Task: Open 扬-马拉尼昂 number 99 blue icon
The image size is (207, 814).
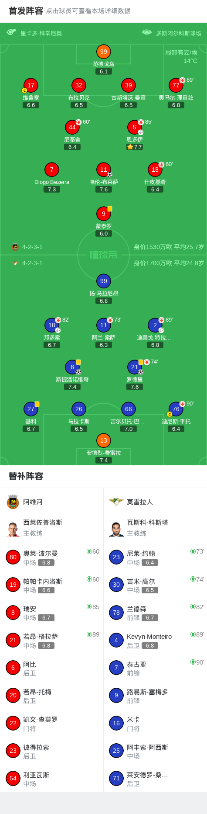Action: [103, 281]
